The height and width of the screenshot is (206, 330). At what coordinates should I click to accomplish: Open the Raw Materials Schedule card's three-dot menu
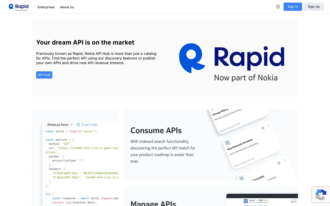click(x=269, y=126)
